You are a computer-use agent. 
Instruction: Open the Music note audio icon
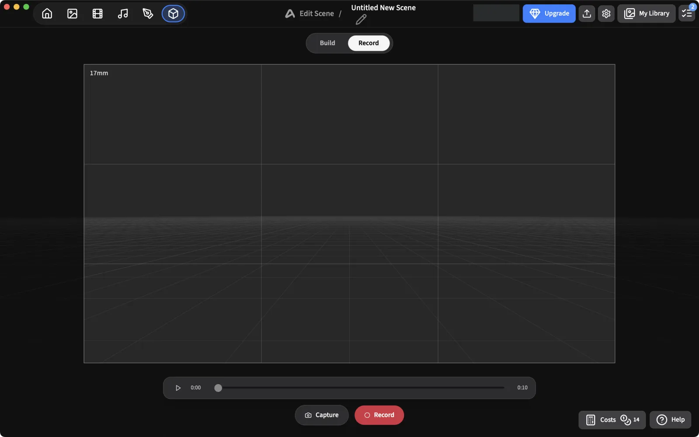coord(123,14)
